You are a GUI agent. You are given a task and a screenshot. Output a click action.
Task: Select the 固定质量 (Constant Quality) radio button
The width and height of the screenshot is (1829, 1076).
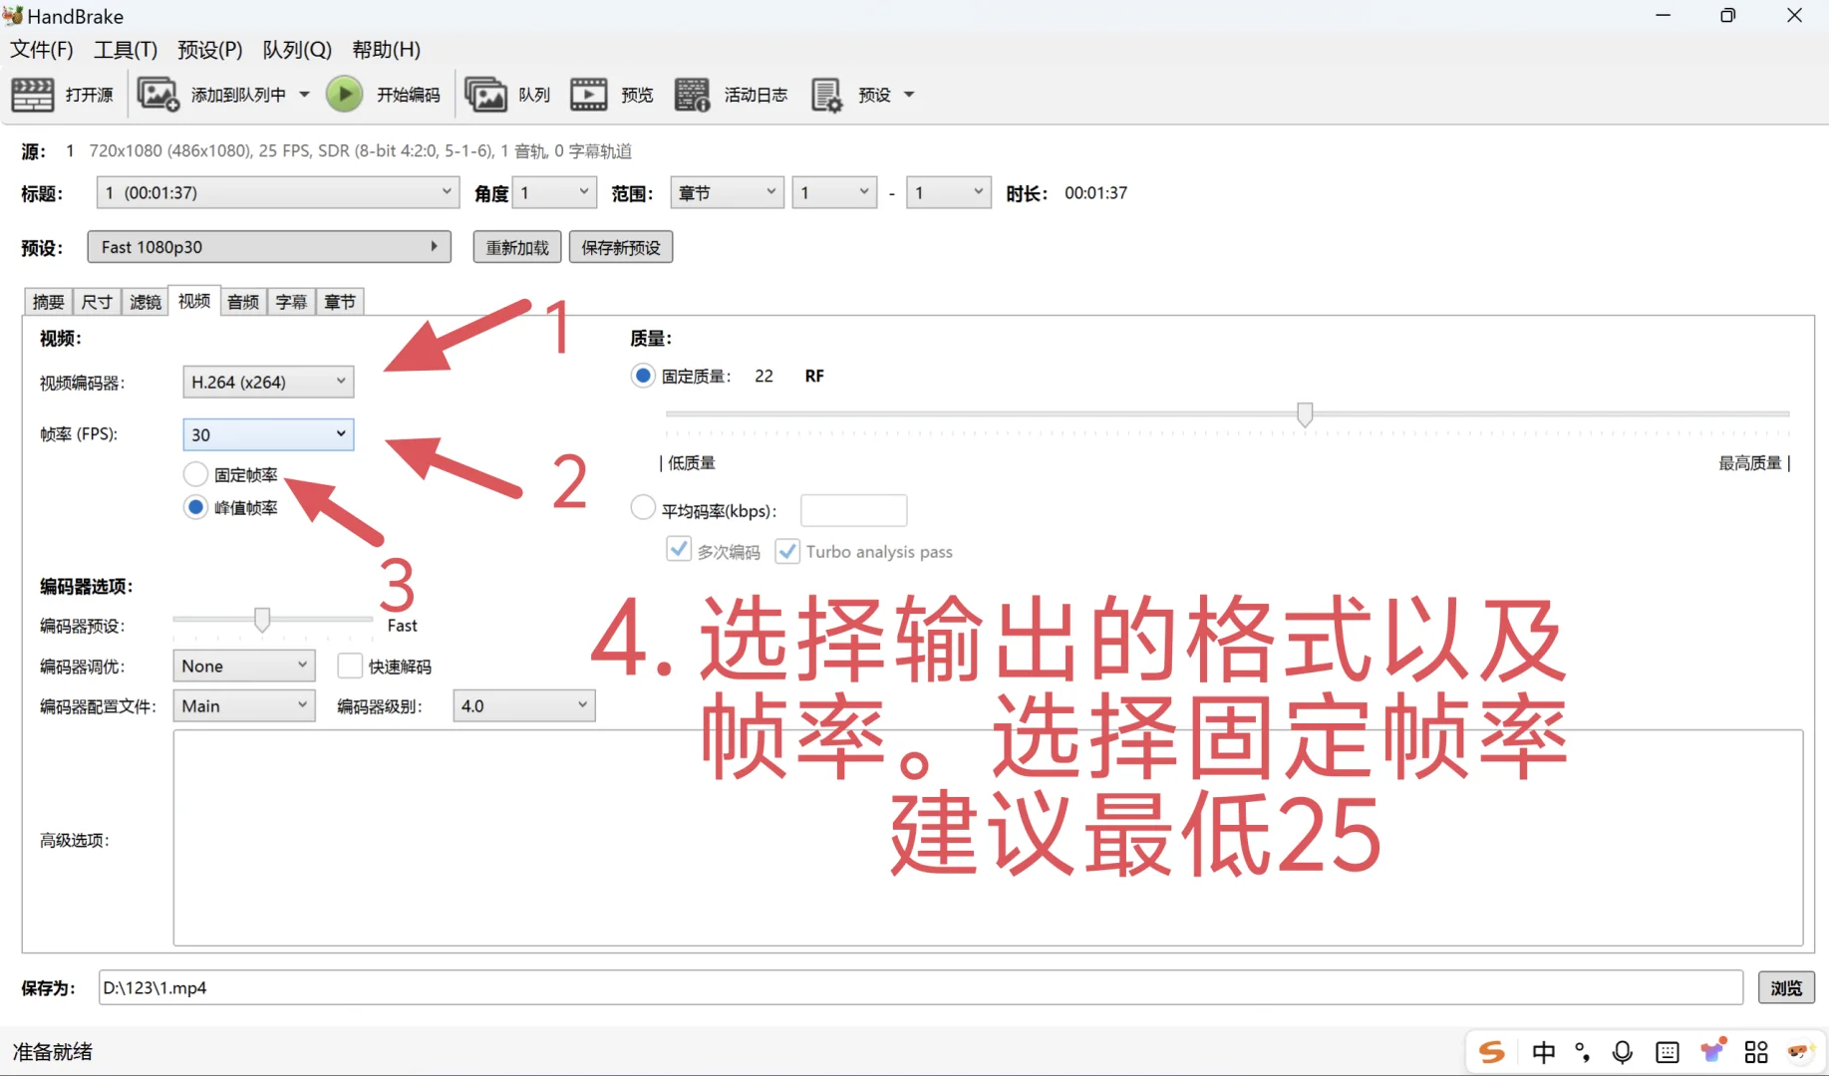pyautogui.click(x=643, y=376)
